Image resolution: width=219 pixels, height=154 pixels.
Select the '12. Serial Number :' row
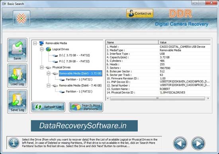pos(158,85)
